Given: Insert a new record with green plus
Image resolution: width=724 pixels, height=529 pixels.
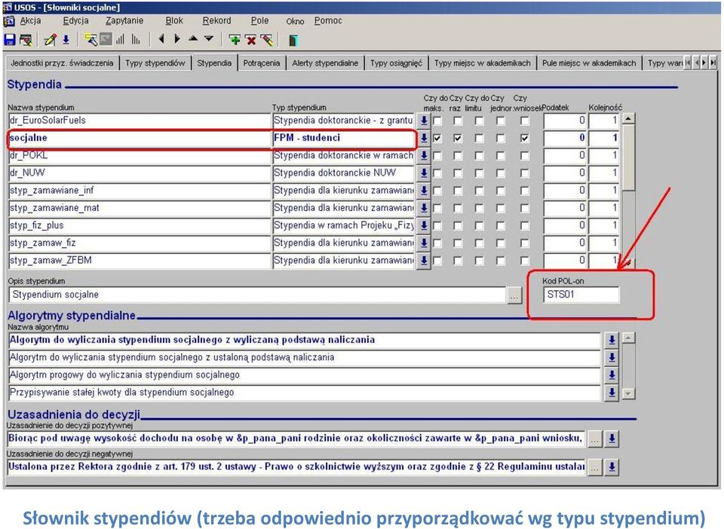Looking at the screenshot, I should click(x=235, y=40).
